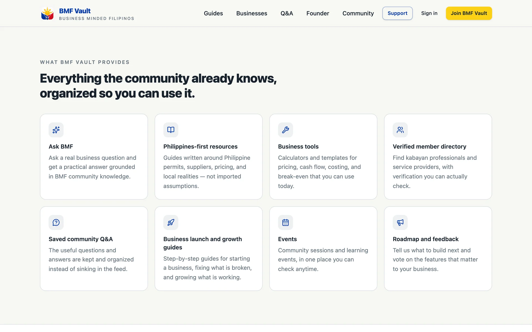The height and width of the screenshot is (332, 532).
Task: Click the Join BMF Vault button
Action: point(469,13)
